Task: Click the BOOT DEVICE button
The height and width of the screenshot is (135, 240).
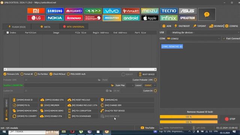Action: [147, 74]
